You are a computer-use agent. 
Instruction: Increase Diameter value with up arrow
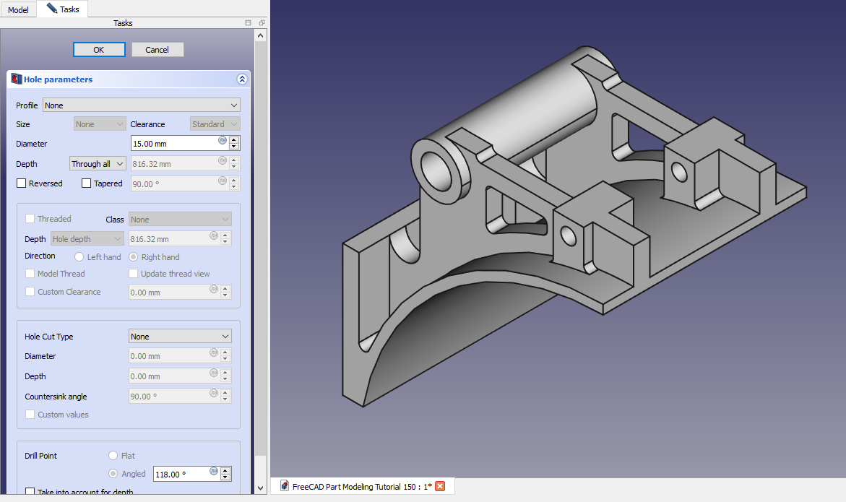click(x=234, y=140)
